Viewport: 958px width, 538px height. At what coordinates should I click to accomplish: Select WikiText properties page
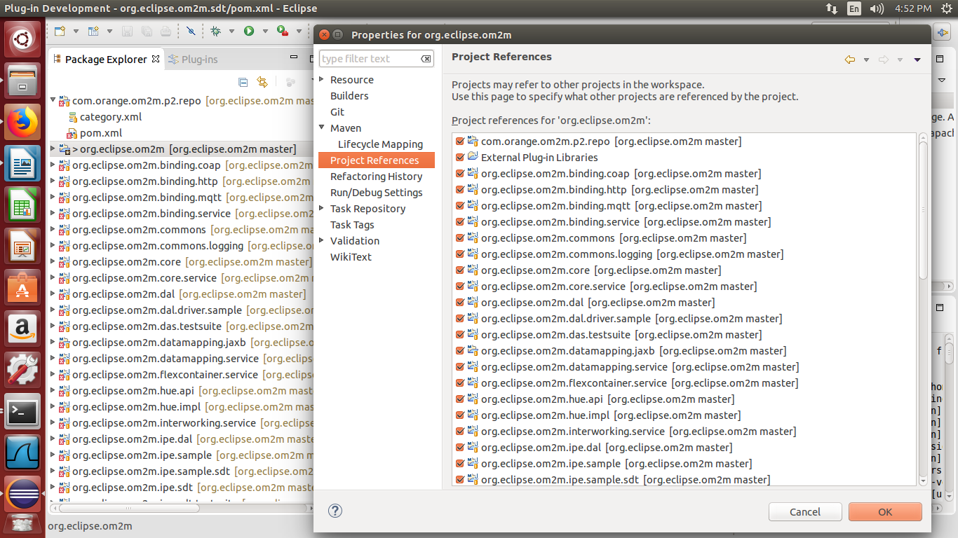[351, 257]
